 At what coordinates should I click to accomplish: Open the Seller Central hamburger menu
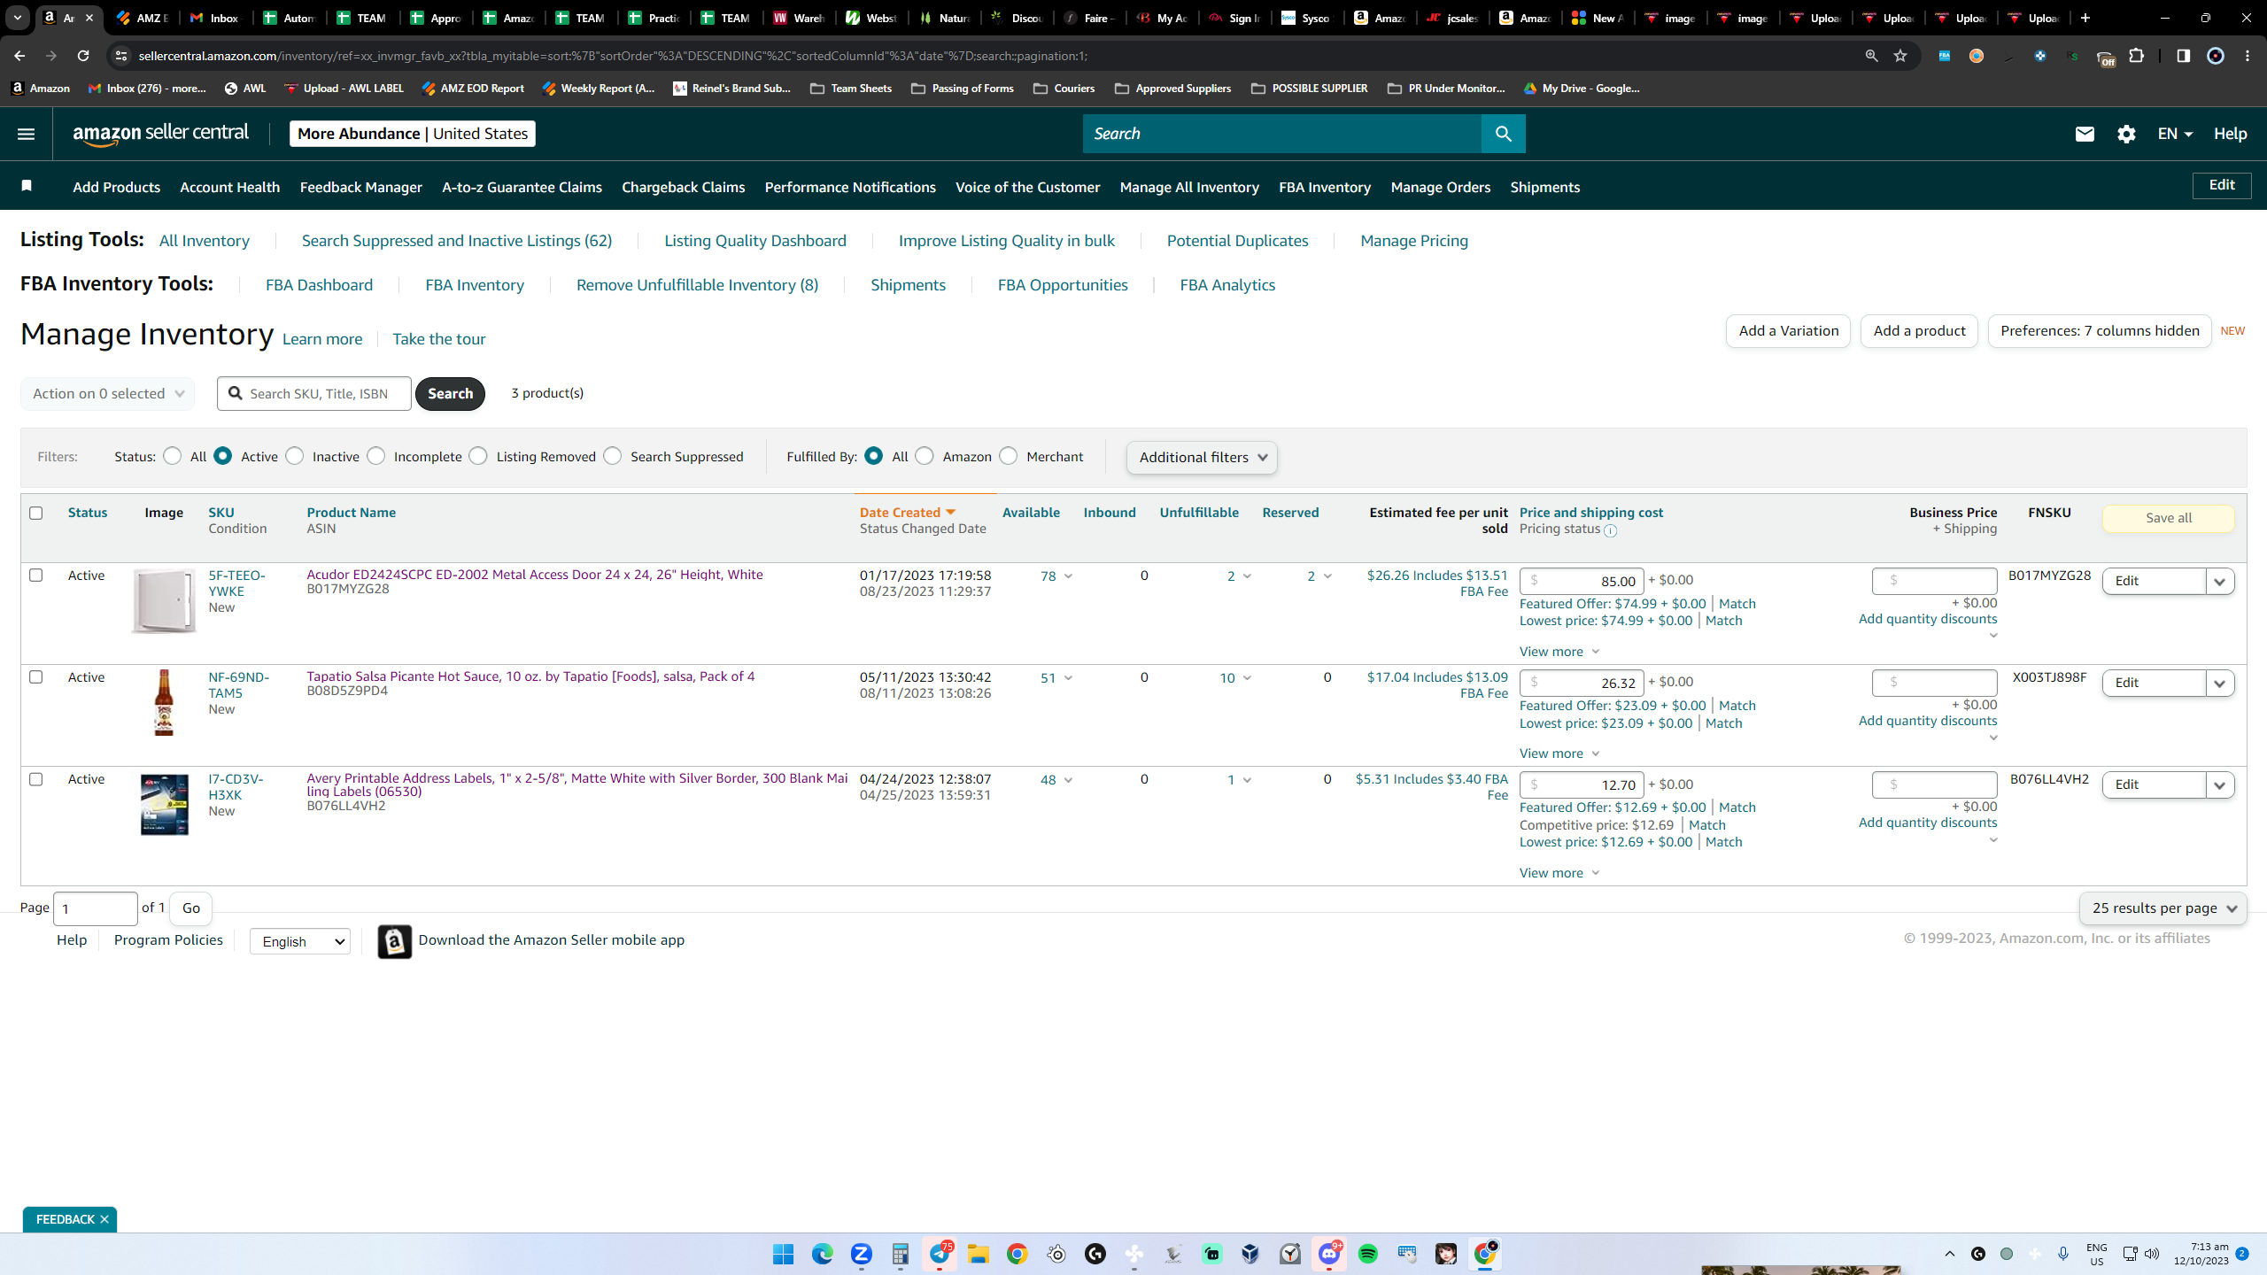26,134
